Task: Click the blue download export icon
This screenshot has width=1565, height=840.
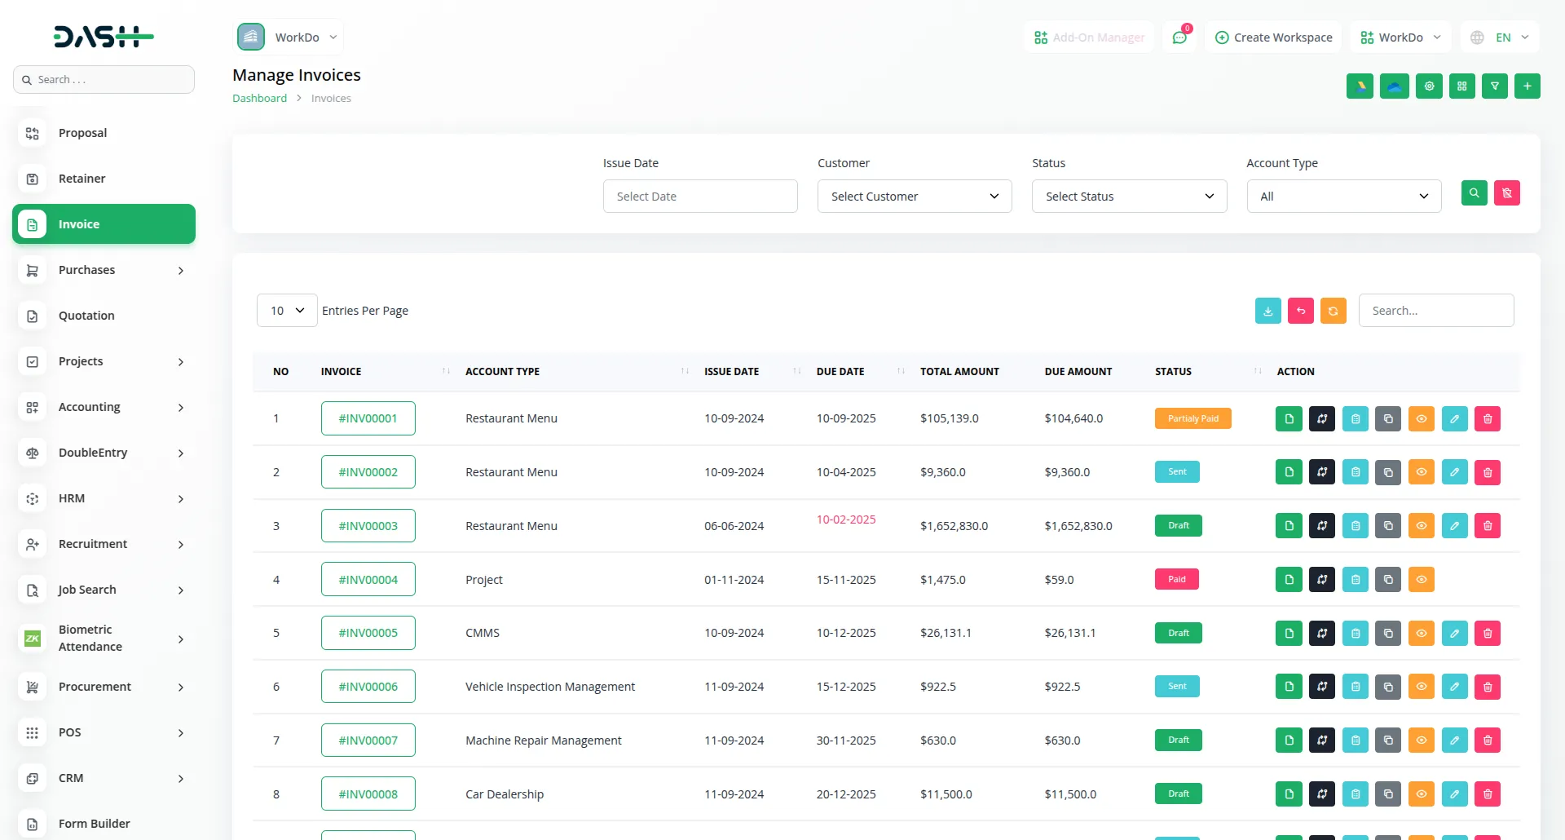Action: click(1268, 311)
